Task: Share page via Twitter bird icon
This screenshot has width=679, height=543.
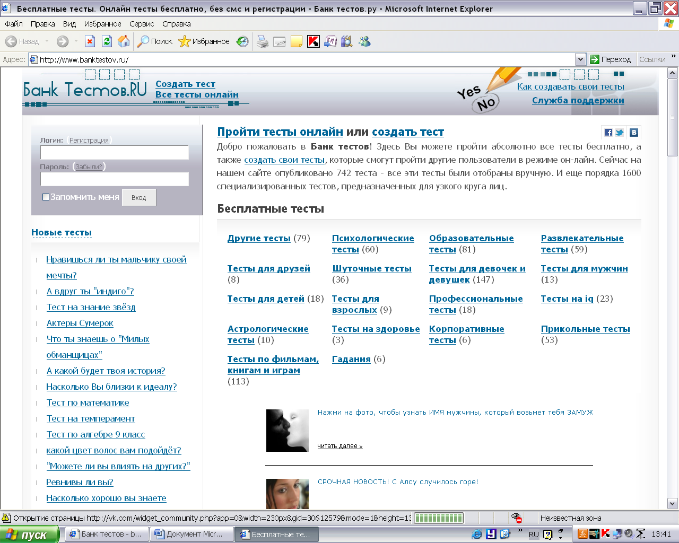Action: click(x=620, y=133)
